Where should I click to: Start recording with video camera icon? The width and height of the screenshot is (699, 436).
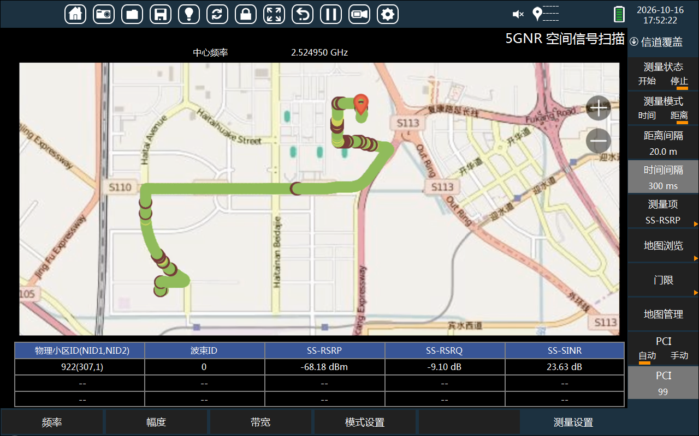[x=359, y=14]
